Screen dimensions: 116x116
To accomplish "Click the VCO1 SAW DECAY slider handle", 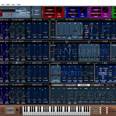I will tap(7, 30).
